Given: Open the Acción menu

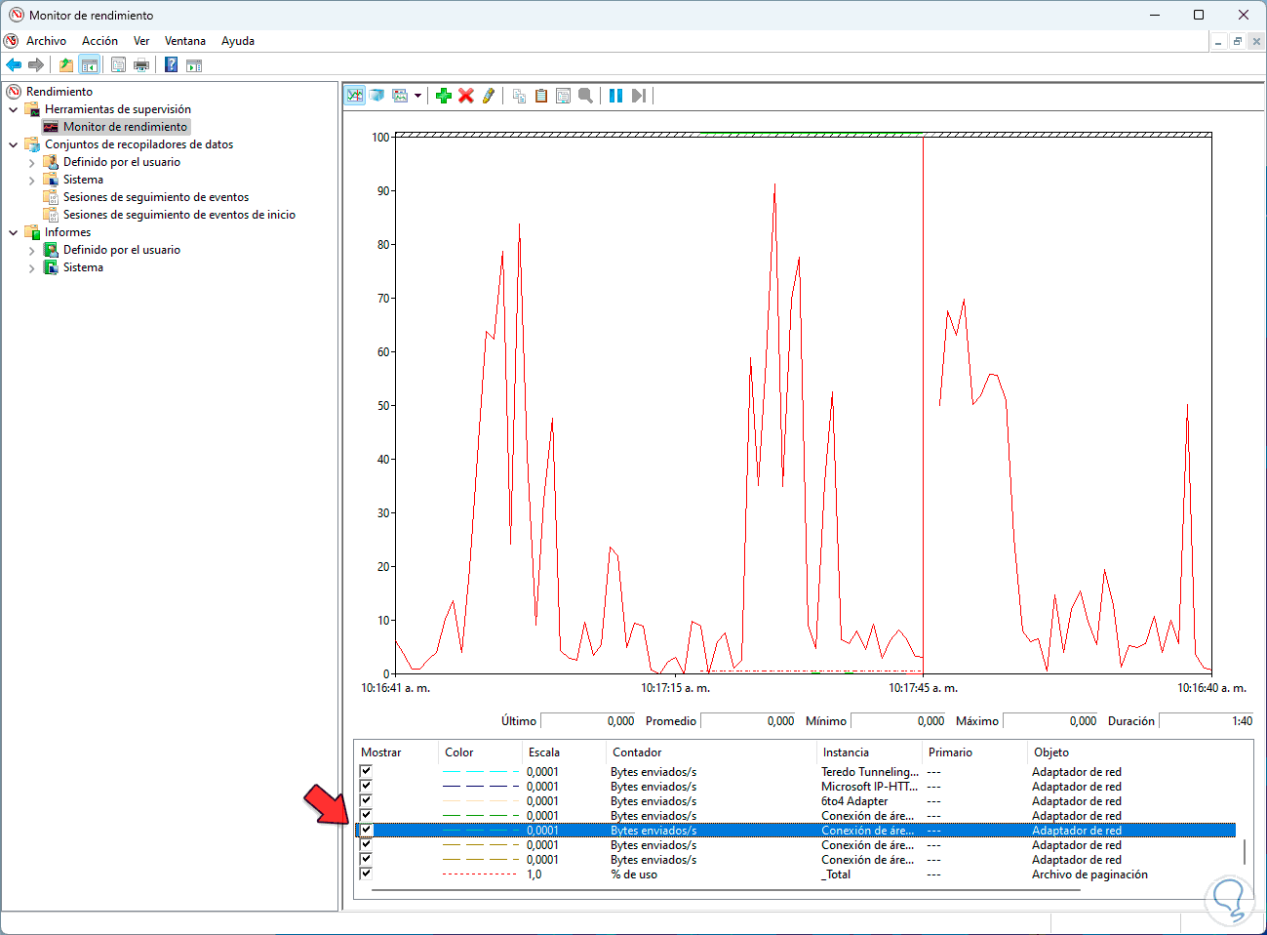Looking at the screenshot, I should [99, 41].
